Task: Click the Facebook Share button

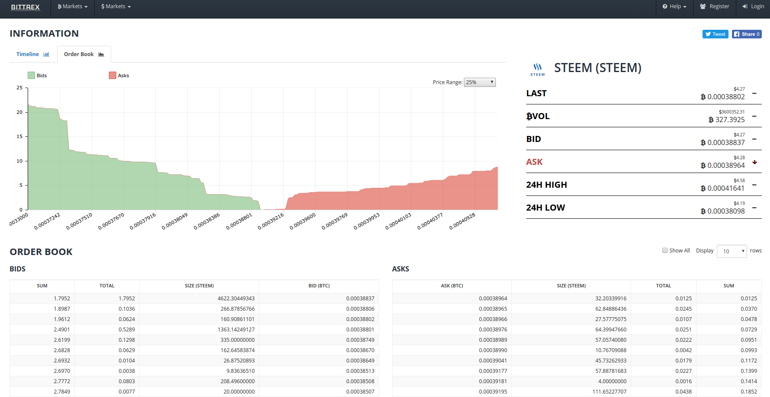Action: coord(747,34)
